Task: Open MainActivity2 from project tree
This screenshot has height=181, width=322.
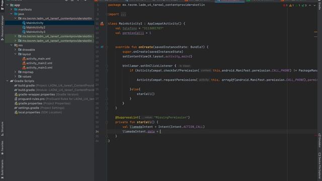Action: pyautogui.click(x=36, y=27)
